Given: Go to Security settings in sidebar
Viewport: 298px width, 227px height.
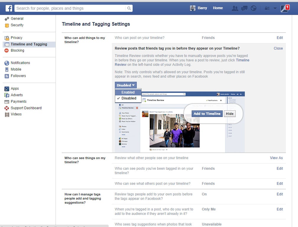Looking at the screenshot, I should (x=17, y=25).
